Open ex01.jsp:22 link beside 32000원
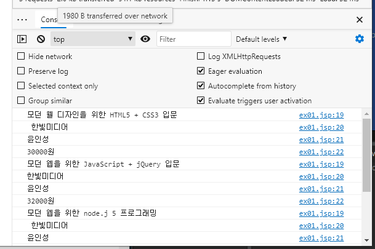375x249 pixels. click(x=321, y=201)
